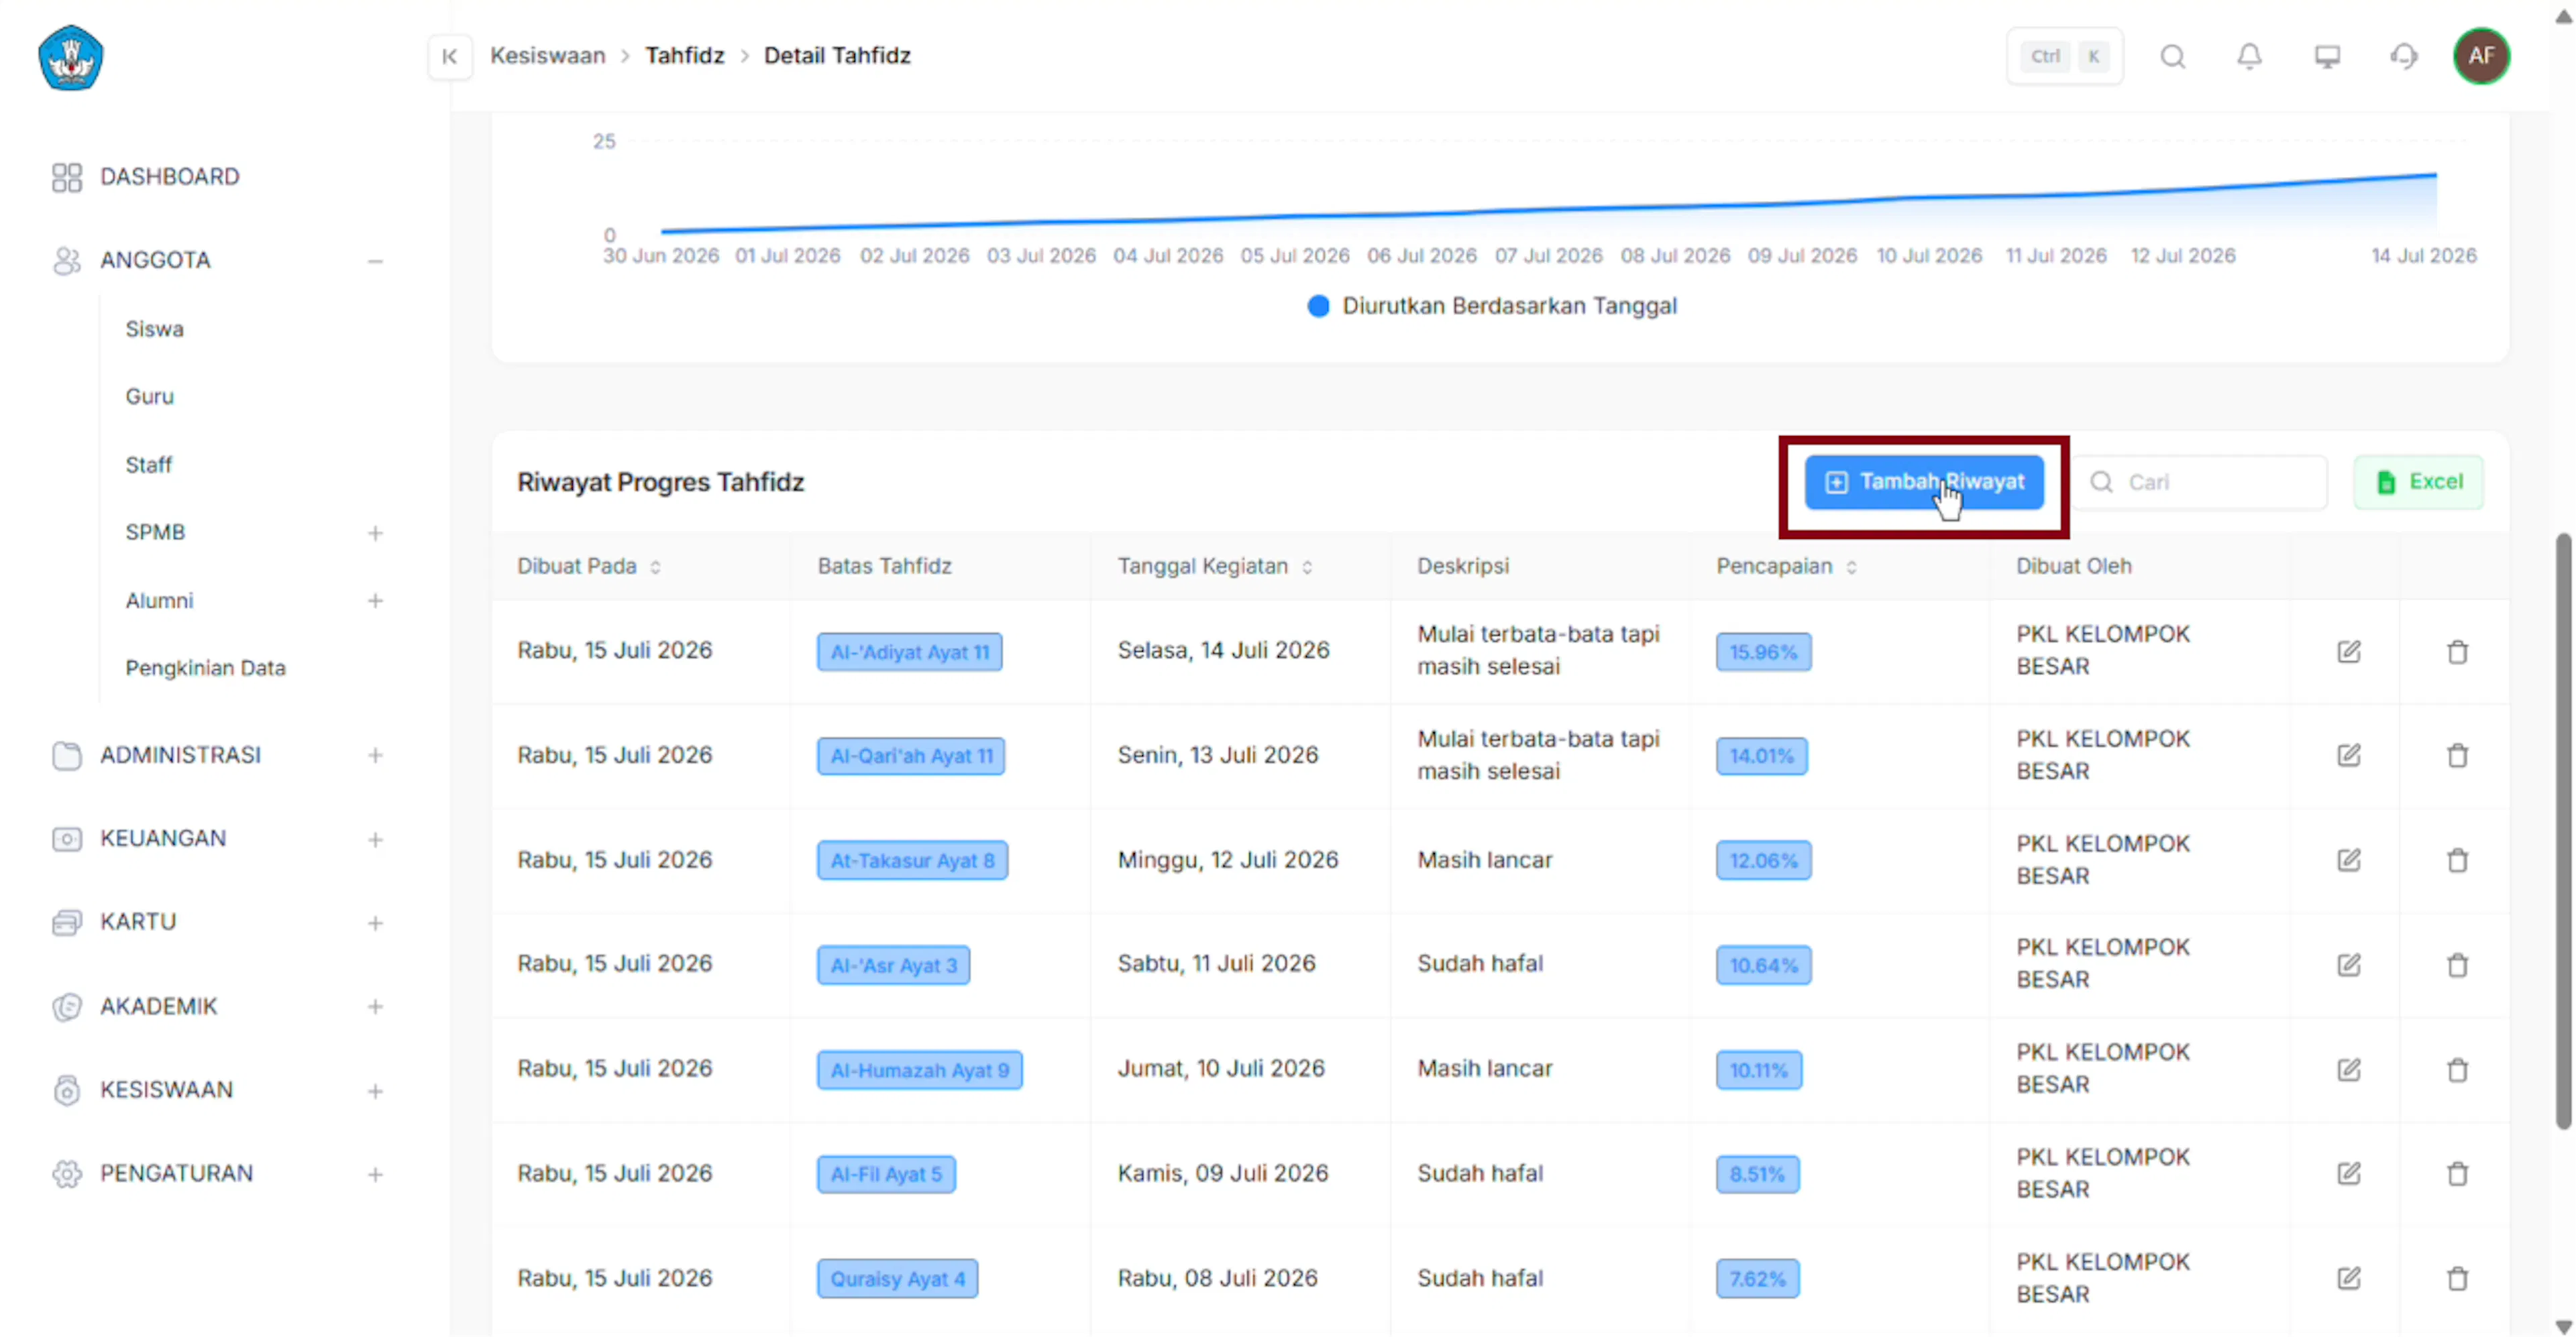
Task: Delete the Quraisy Ayat 4 record
Action: click(2457, 1278)
